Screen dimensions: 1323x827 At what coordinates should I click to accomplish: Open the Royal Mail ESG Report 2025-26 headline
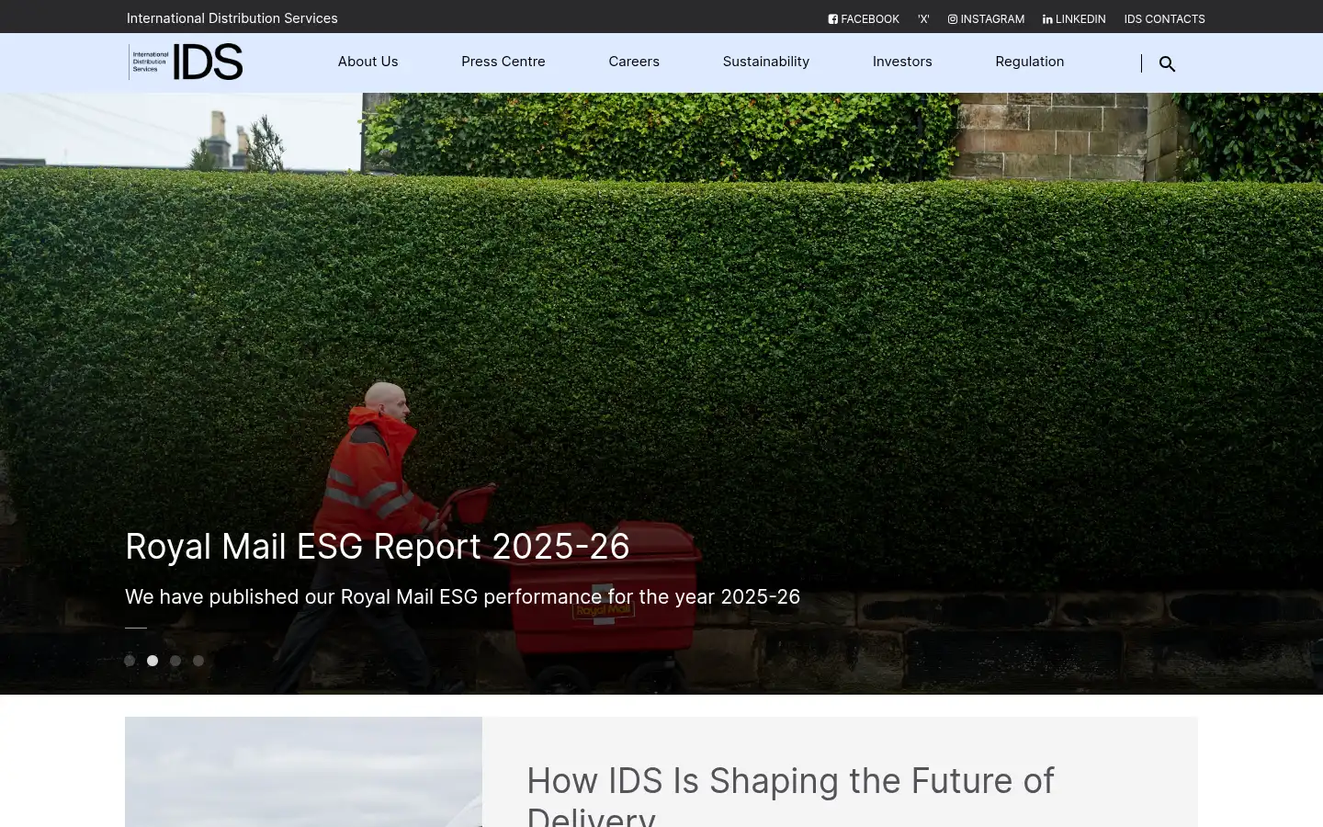click(x=378, y=547)
